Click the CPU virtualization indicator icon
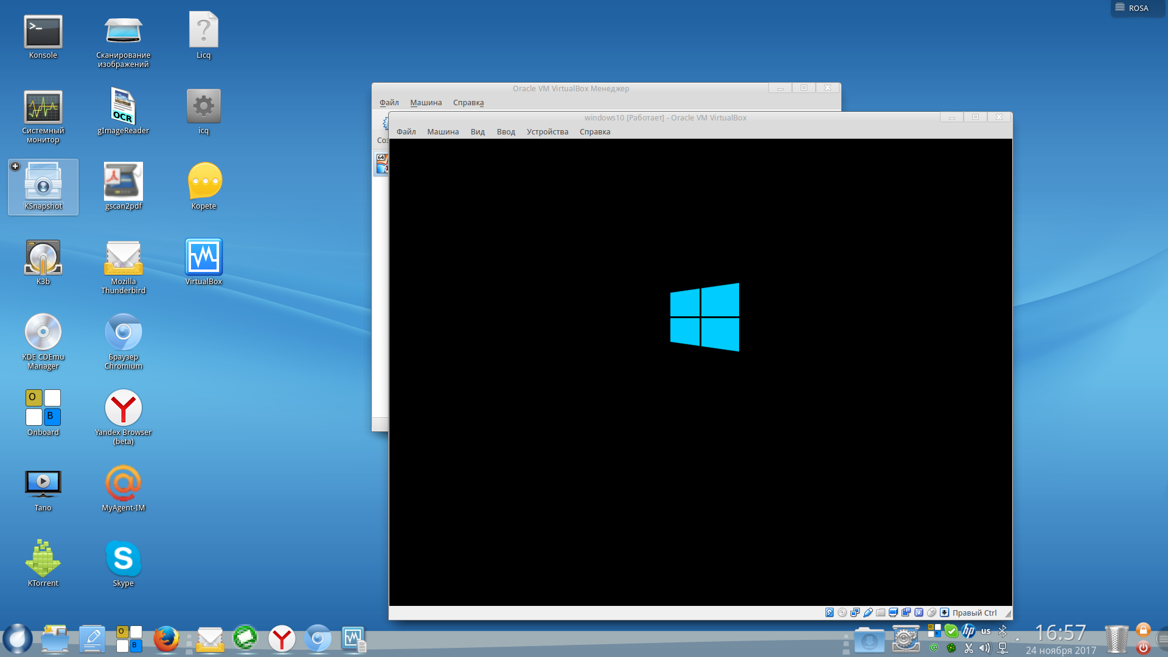The width and height of the screenshot is (1168, 657). (919, 613)
